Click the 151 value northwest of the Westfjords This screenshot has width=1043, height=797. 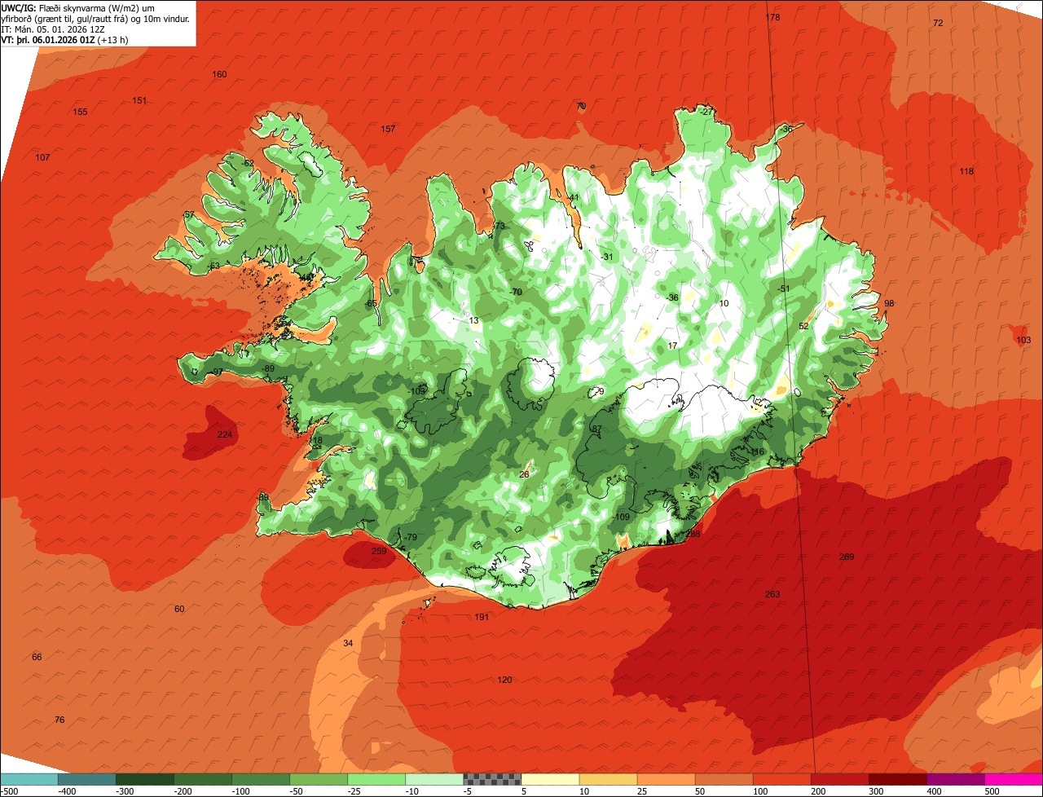pos(139,100)
